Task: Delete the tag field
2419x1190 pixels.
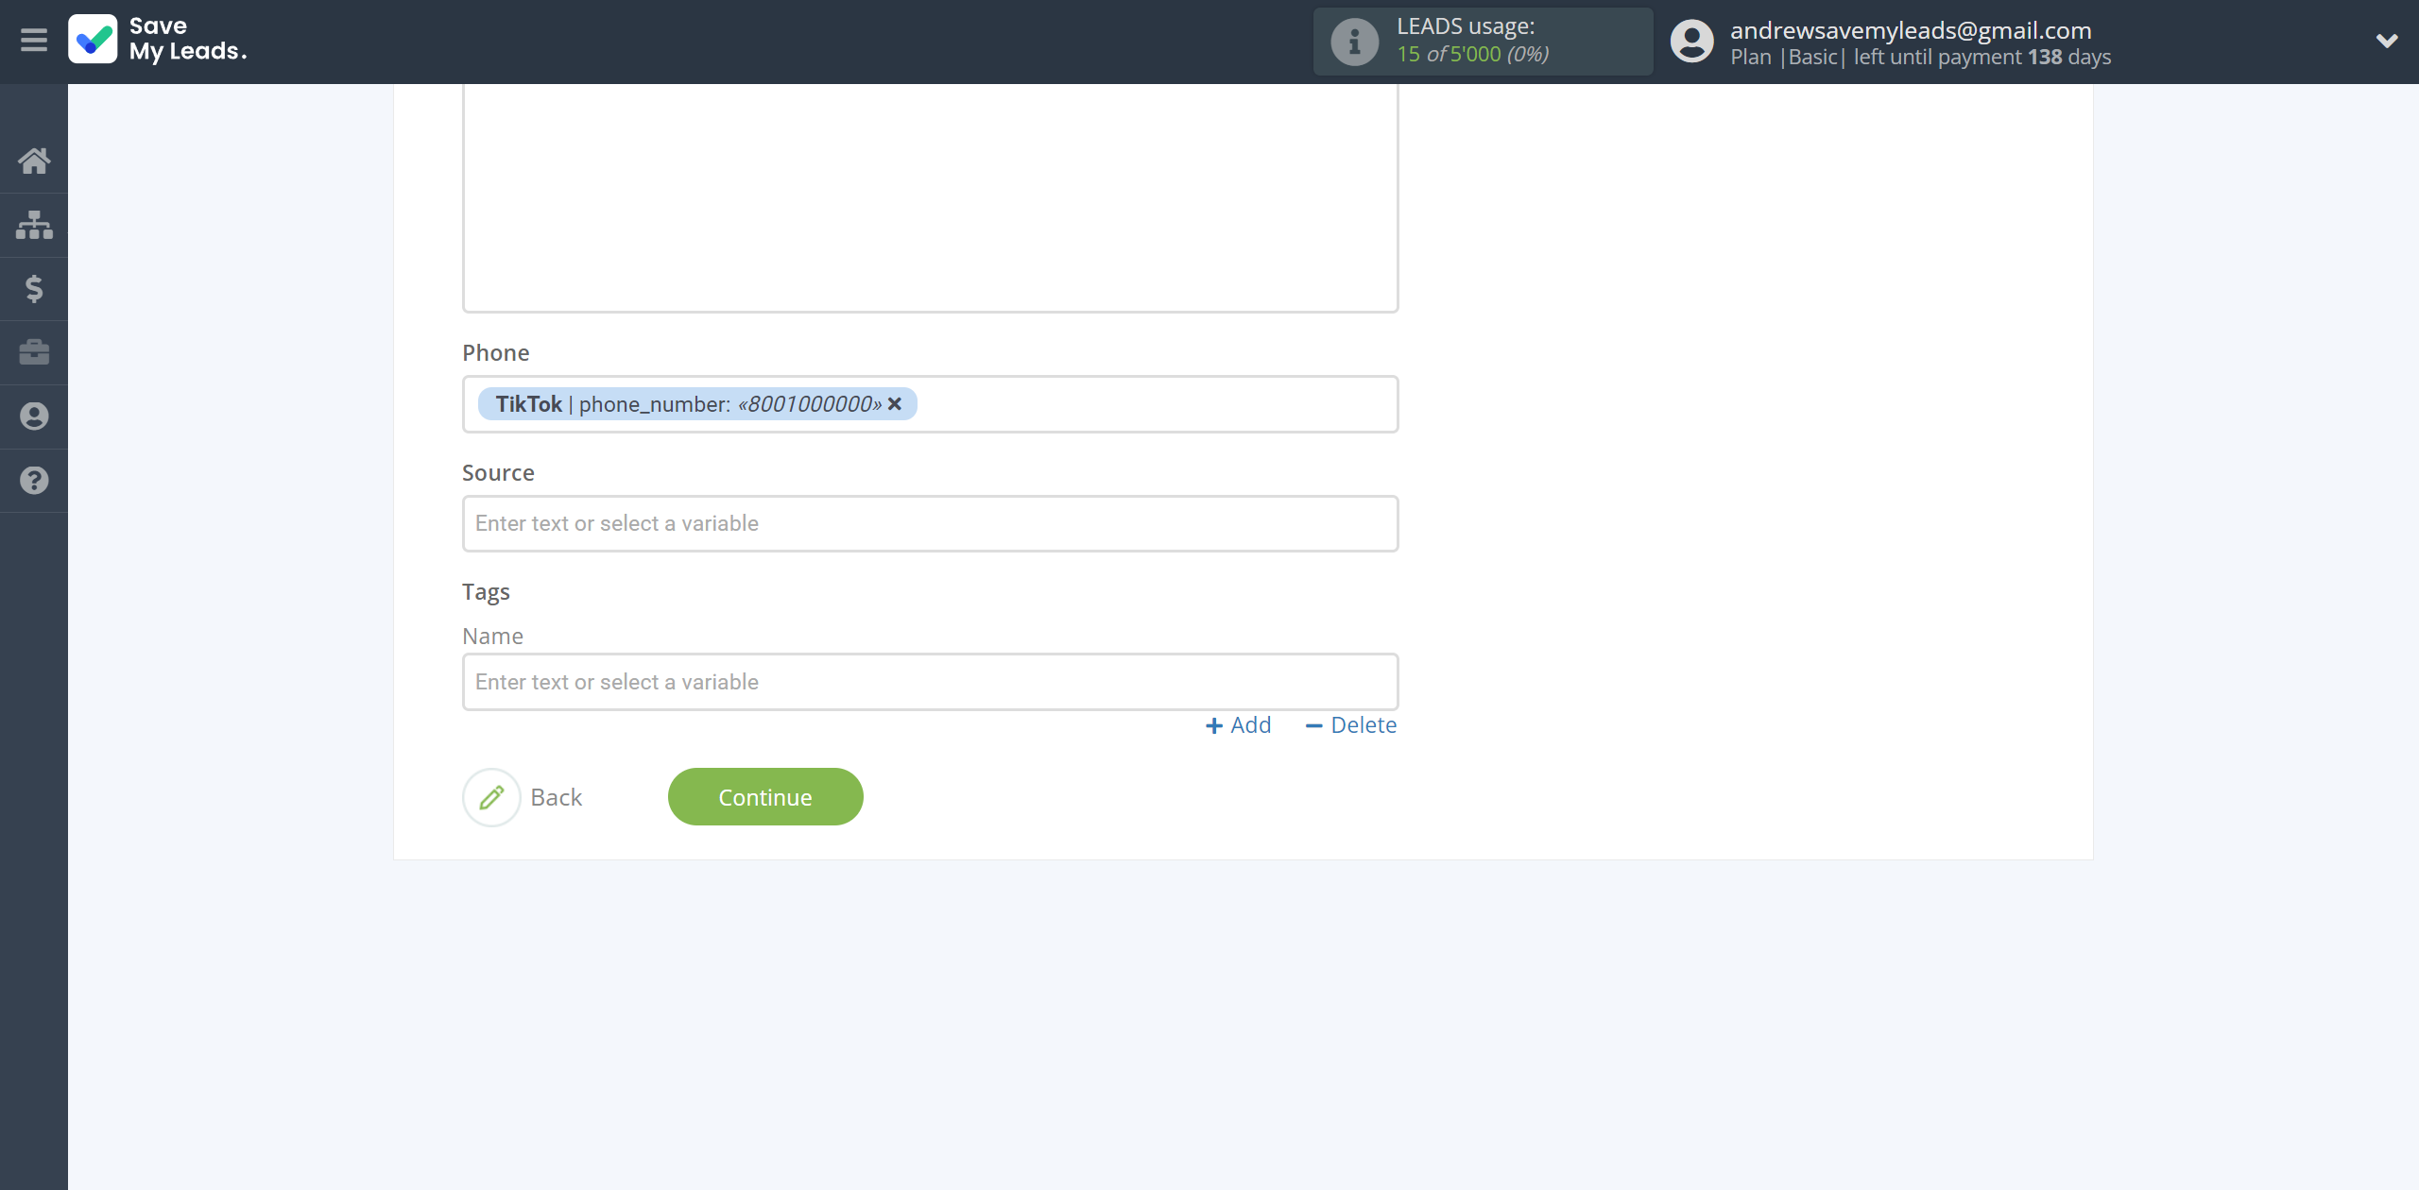Action: [x=1351, y=725]
